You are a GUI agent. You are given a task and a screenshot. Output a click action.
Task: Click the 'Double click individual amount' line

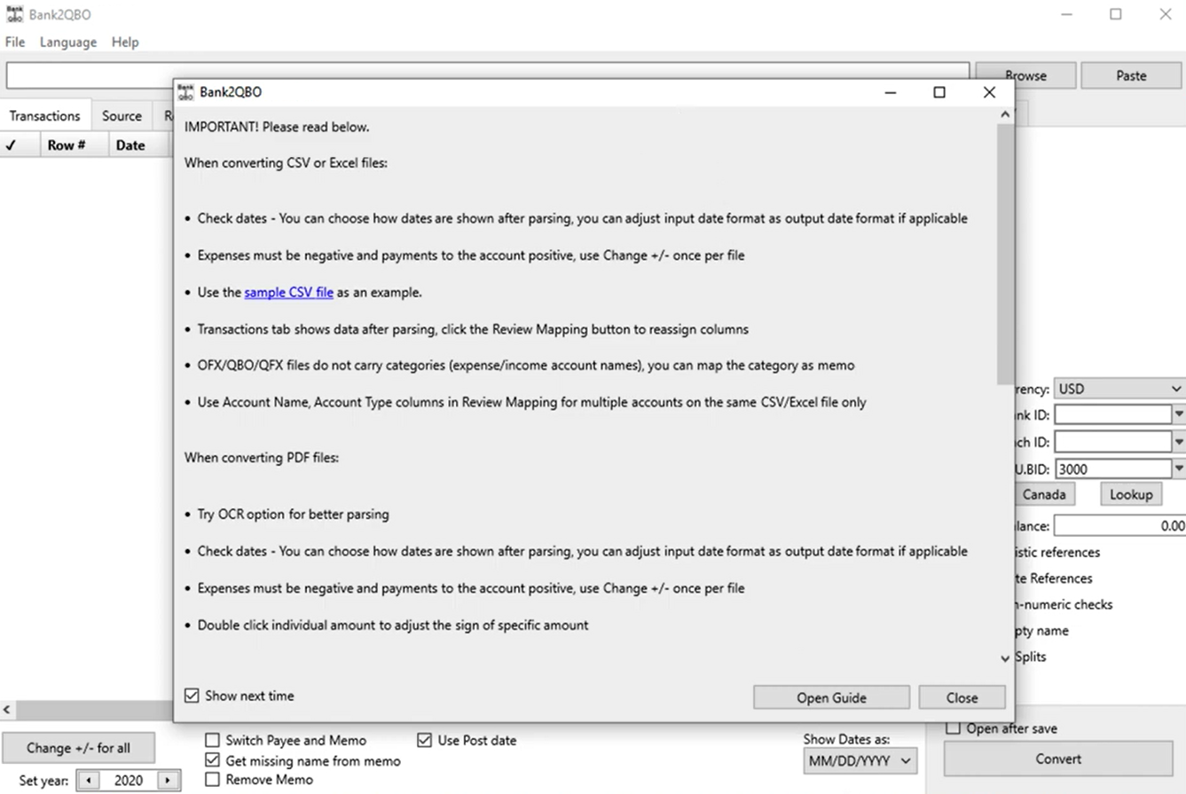click(x=393, y=625)
